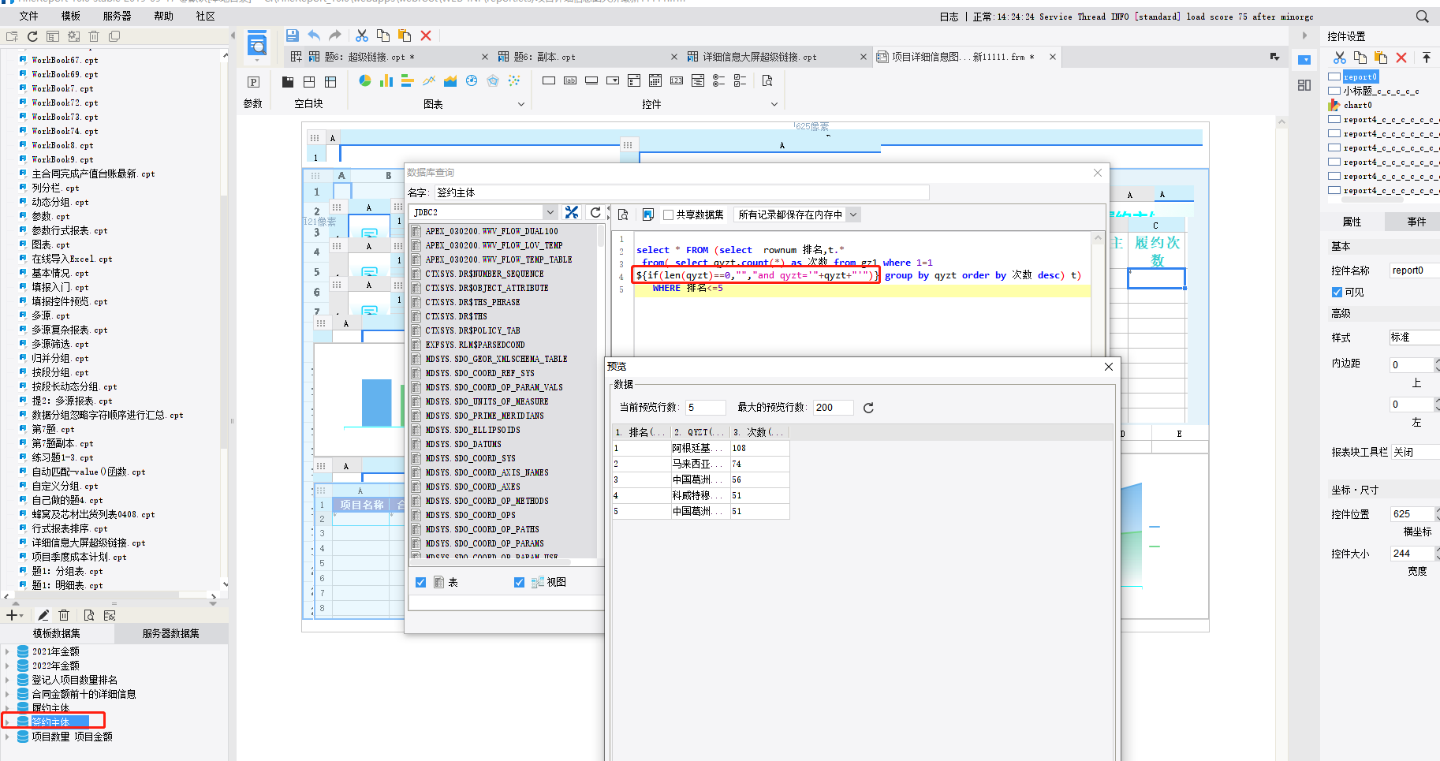This screenshot has width=1440, height=761.
Task: Expand the widget toolbar section arrow
Action: (x=774, y=104)
